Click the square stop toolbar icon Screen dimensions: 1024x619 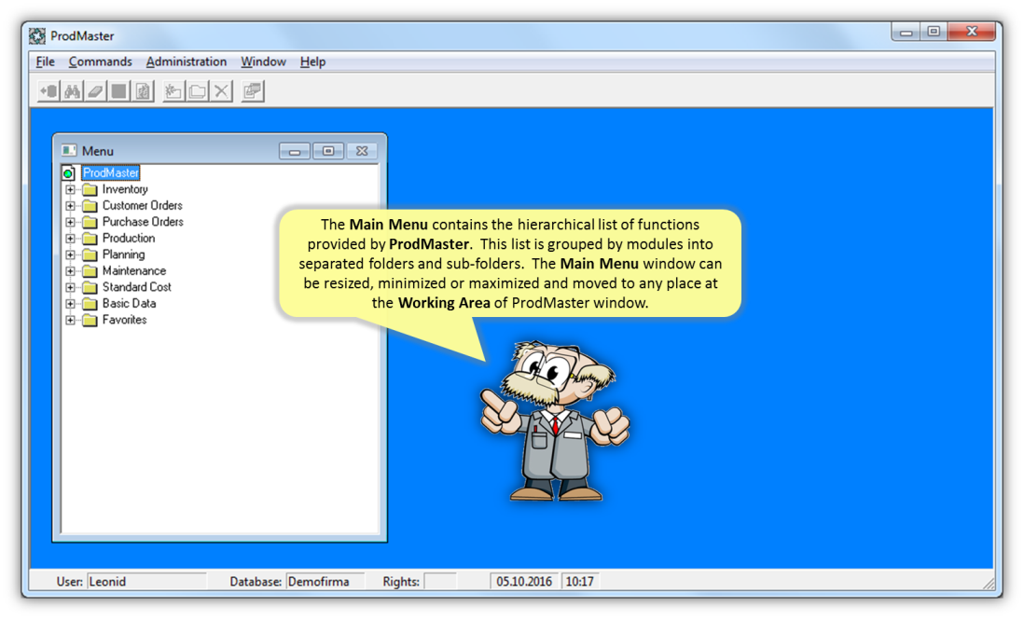(118, 91)
